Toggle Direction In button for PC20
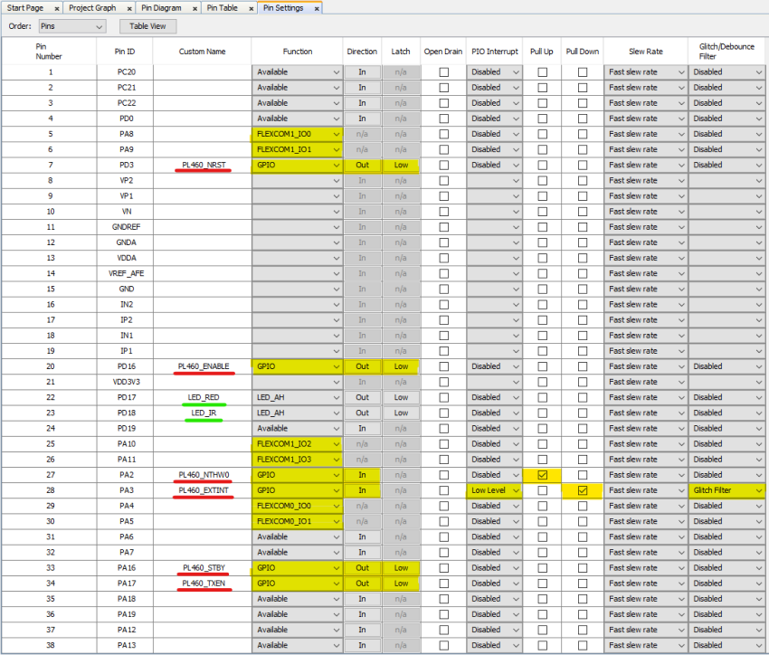The width and height of the screenshot is (769, 655). 363,72
